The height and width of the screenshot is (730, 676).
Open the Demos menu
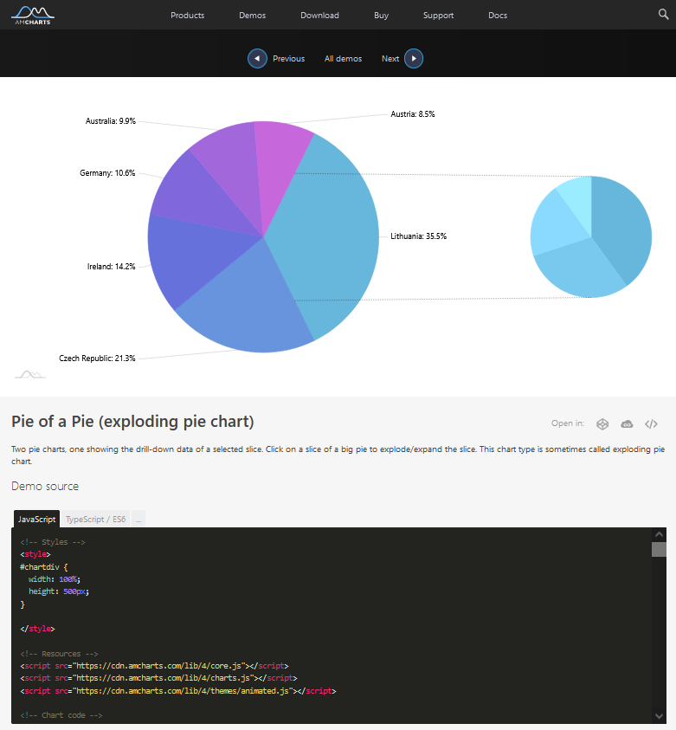(252, 16)
